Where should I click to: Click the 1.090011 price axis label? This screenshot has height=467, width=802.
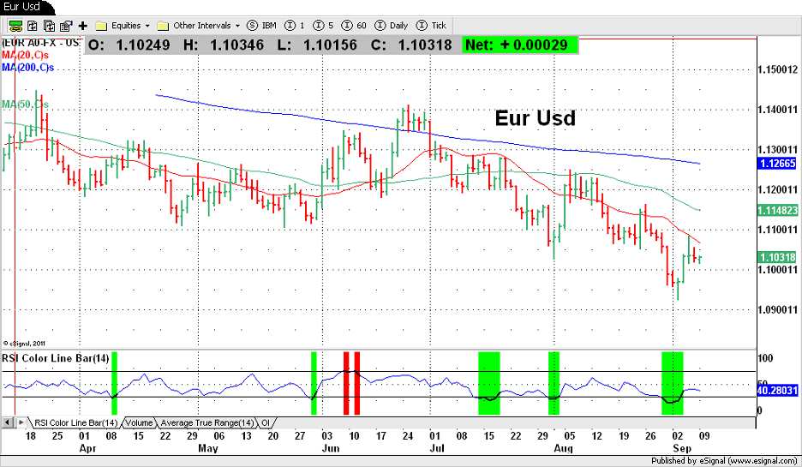777,310
